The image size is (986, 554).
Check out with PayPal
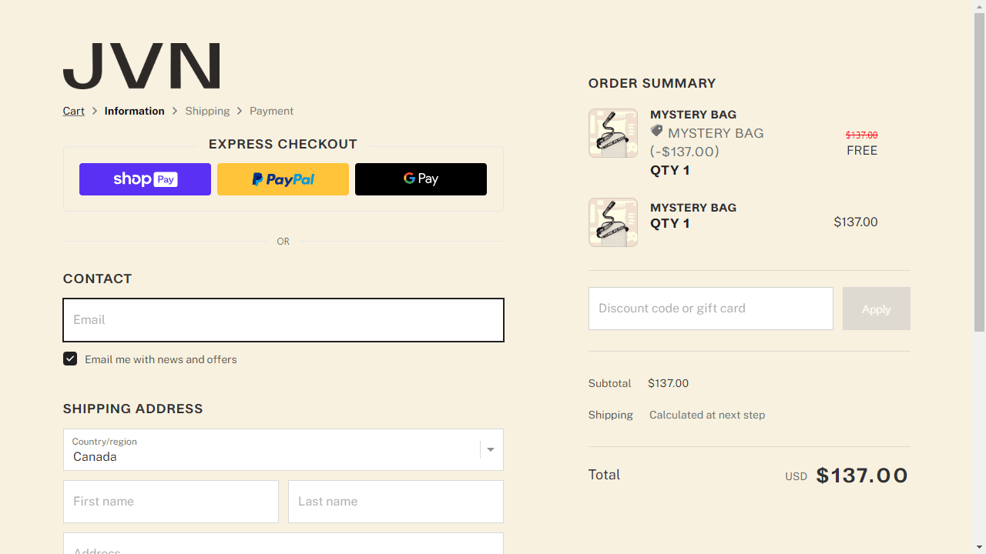click(x=283, y=179)
